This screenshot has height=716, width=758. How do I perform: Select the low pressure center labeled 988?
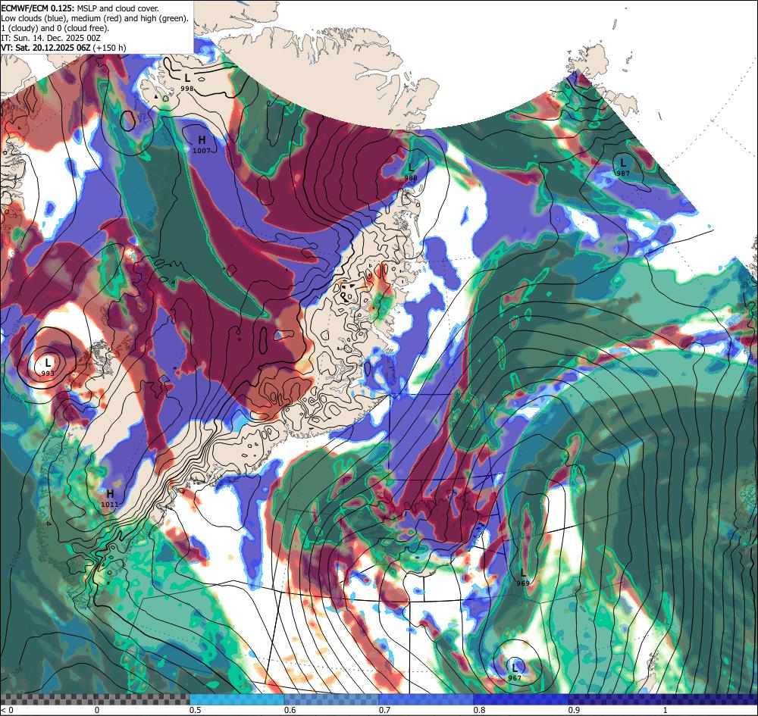coord(411,171)
